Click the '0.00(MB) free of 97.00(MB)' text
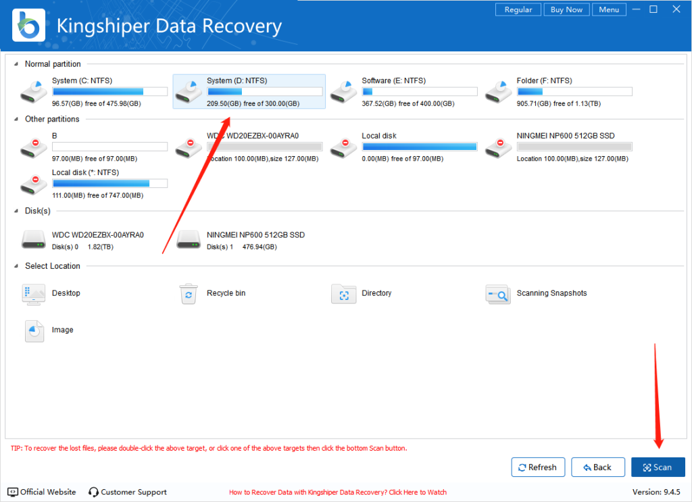 click(403, 159)
